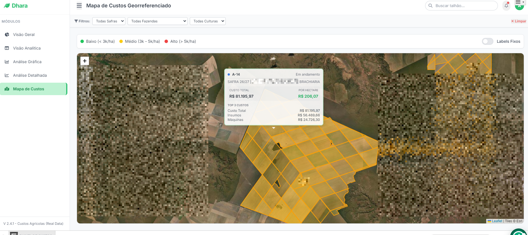
Task: Click the Máquinas cost row label
Action: click(235, 120)
